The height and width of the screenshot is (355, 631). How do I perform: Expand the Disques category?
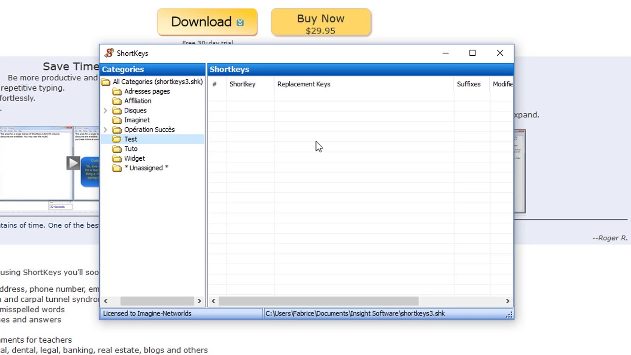[x=105, y=110]
